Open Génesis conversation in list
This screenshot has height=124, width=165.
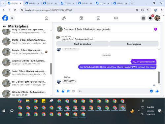tap(25, 94)
